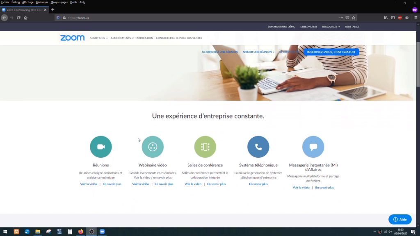This screenshot has width=420, height=236.
Task: Open File Explorer from the taskbar
Action: click(x=38, y=231)
